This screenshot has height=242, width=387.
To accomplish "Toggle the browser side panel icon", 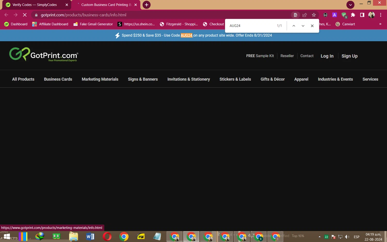I will [362, 15].
